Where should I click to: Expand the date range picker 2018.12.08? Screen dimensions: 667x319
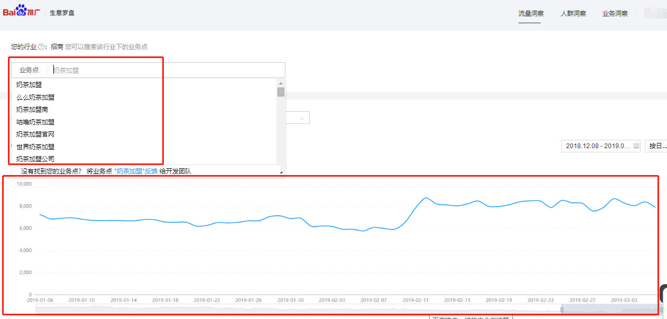point(597,146)
